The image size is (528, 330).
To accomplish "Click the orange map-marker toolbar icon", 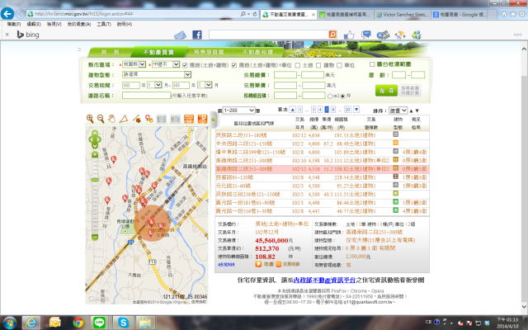I will 202,119.
